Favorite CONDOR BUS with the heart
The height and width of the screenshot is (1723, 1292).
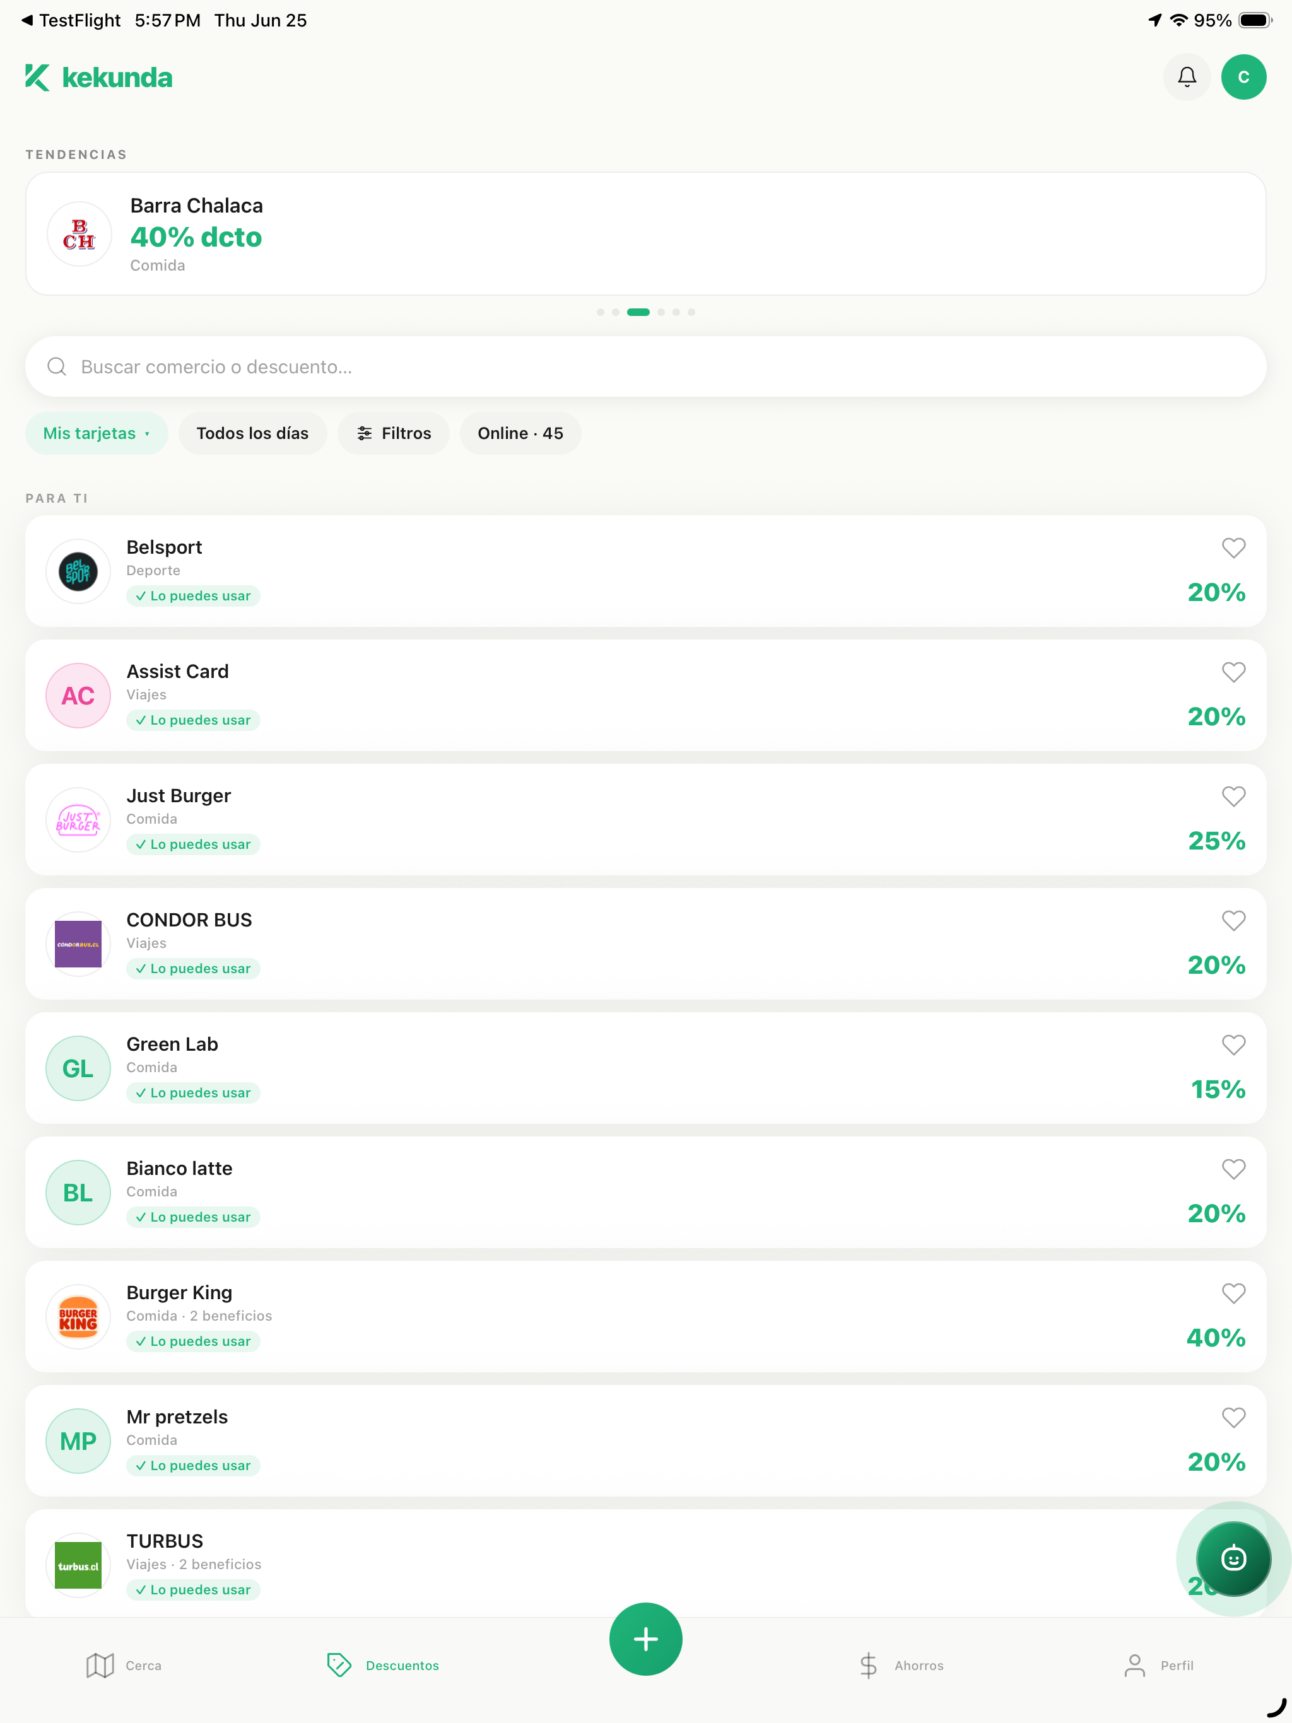tap(1233, 921)
